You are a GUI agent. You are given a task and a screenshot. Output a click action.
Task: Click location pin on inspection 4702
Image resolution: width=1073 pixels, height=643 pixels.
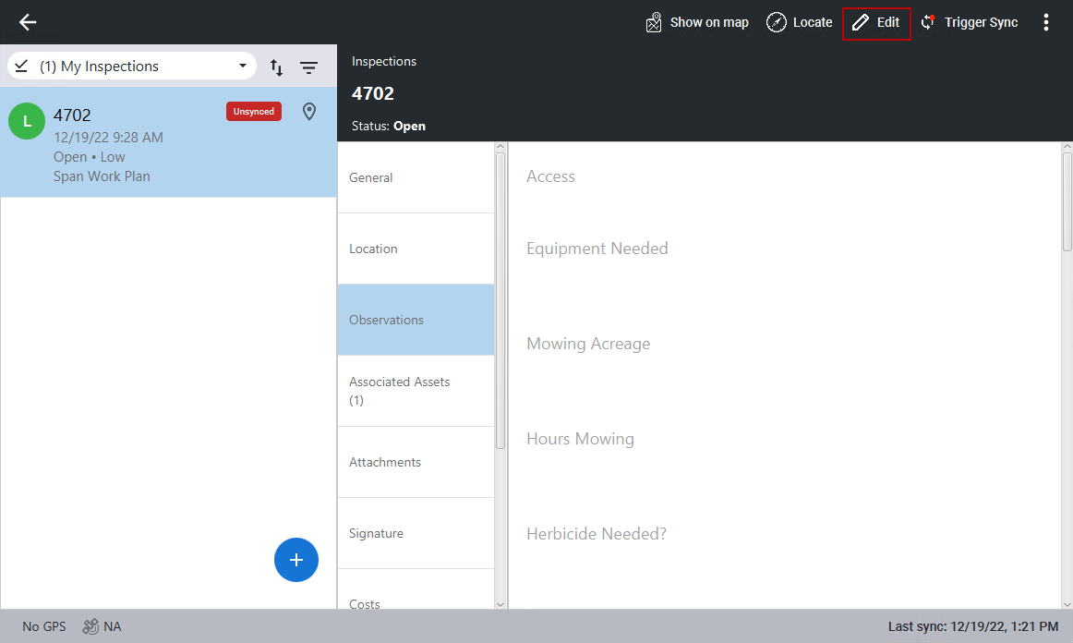309,112
